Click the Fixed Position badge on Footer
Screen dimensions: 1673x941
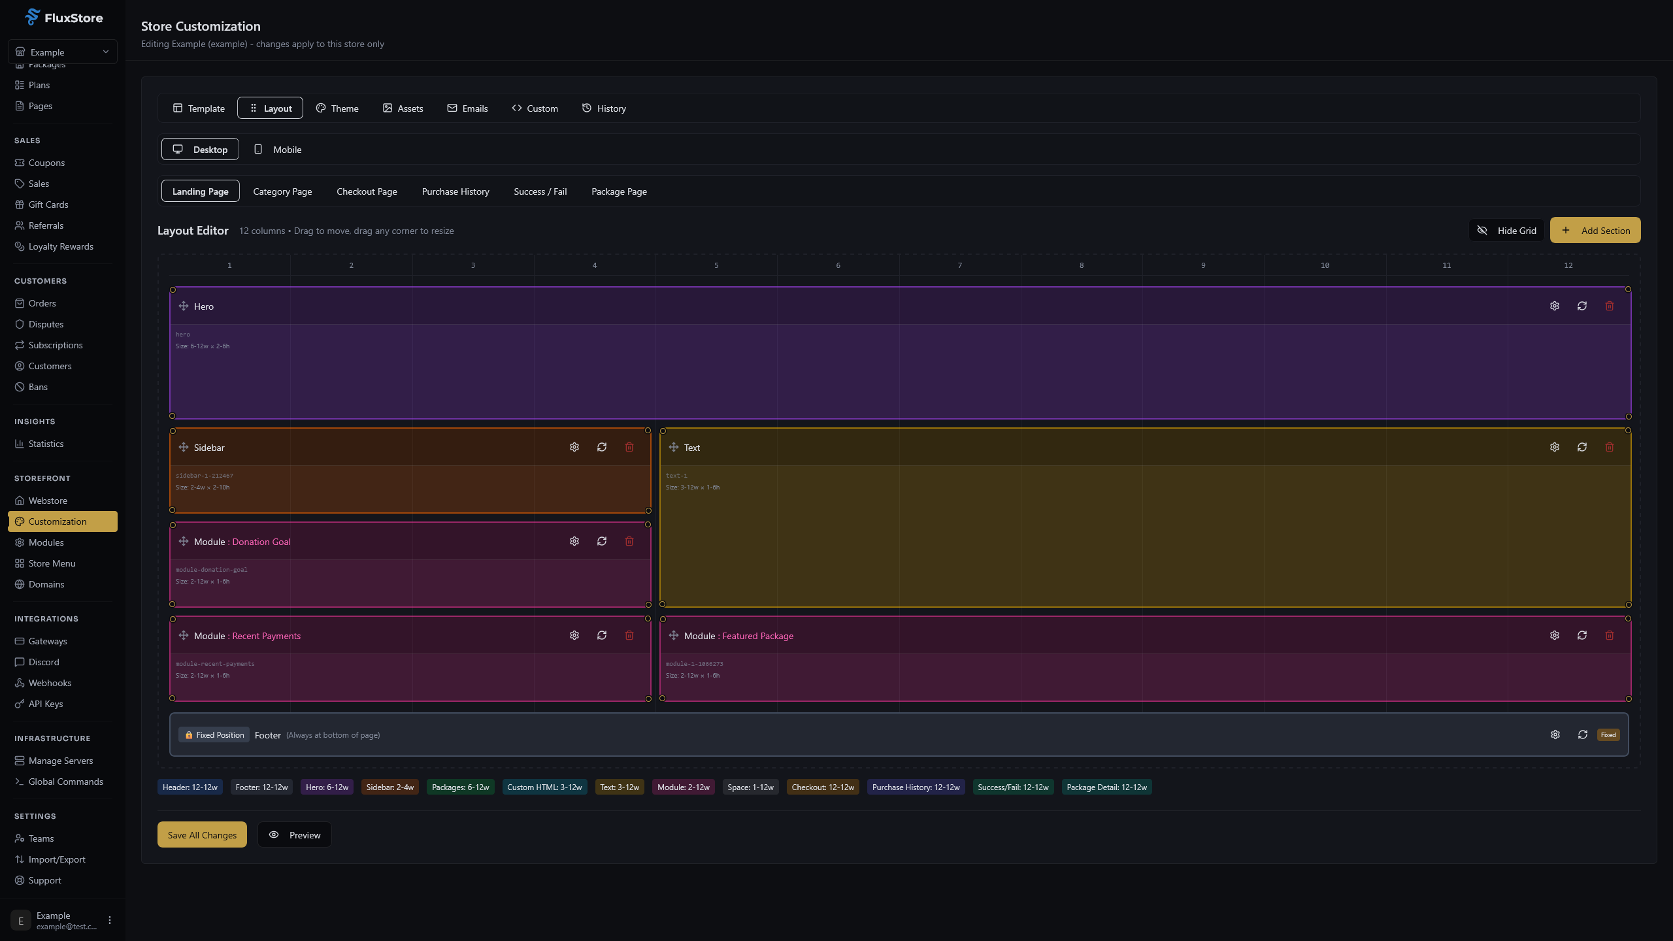point(214,735)
